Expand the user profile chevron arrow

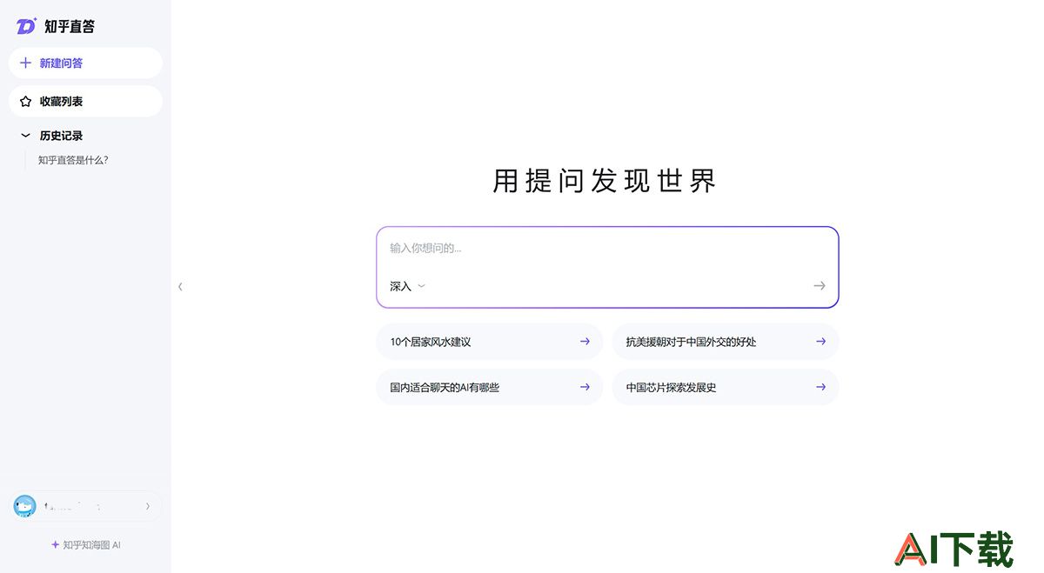coord(148,506)
